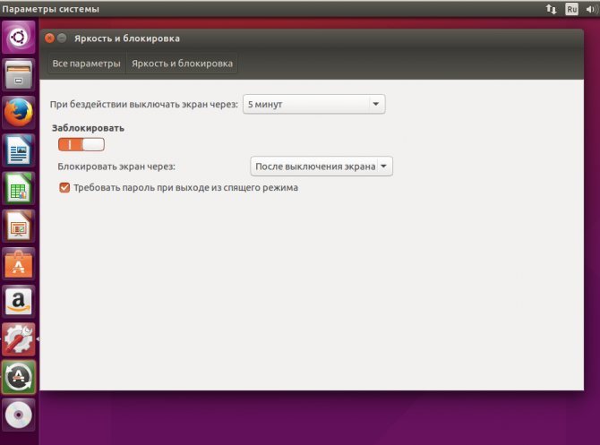Click the Яркость и блокировка breadcrumb button
This screenshot has height=445, width=600.
pos(182,64)
